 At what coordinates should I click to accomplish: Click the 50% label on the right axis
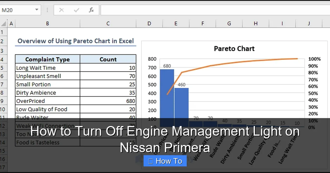tap(313, 93)
